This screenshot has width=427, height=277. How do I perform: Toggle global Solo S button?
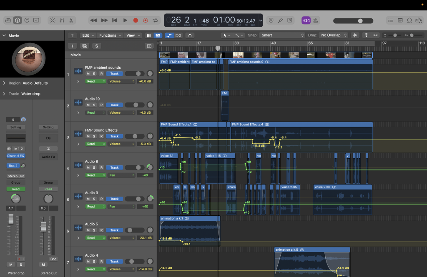97,46
